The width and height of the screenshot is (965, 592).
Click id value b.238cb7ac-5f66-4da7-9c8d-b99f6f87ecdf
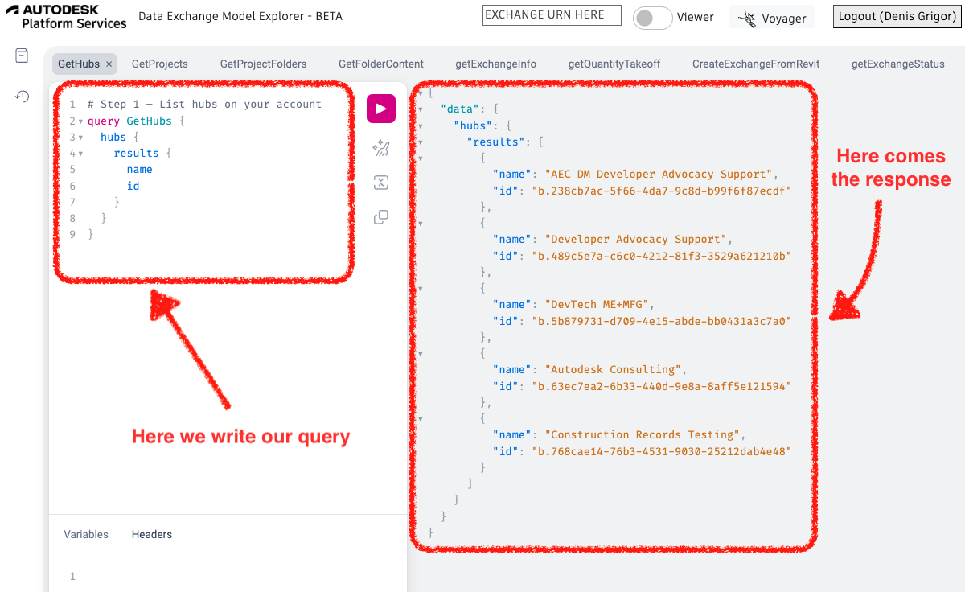point(662,191)
